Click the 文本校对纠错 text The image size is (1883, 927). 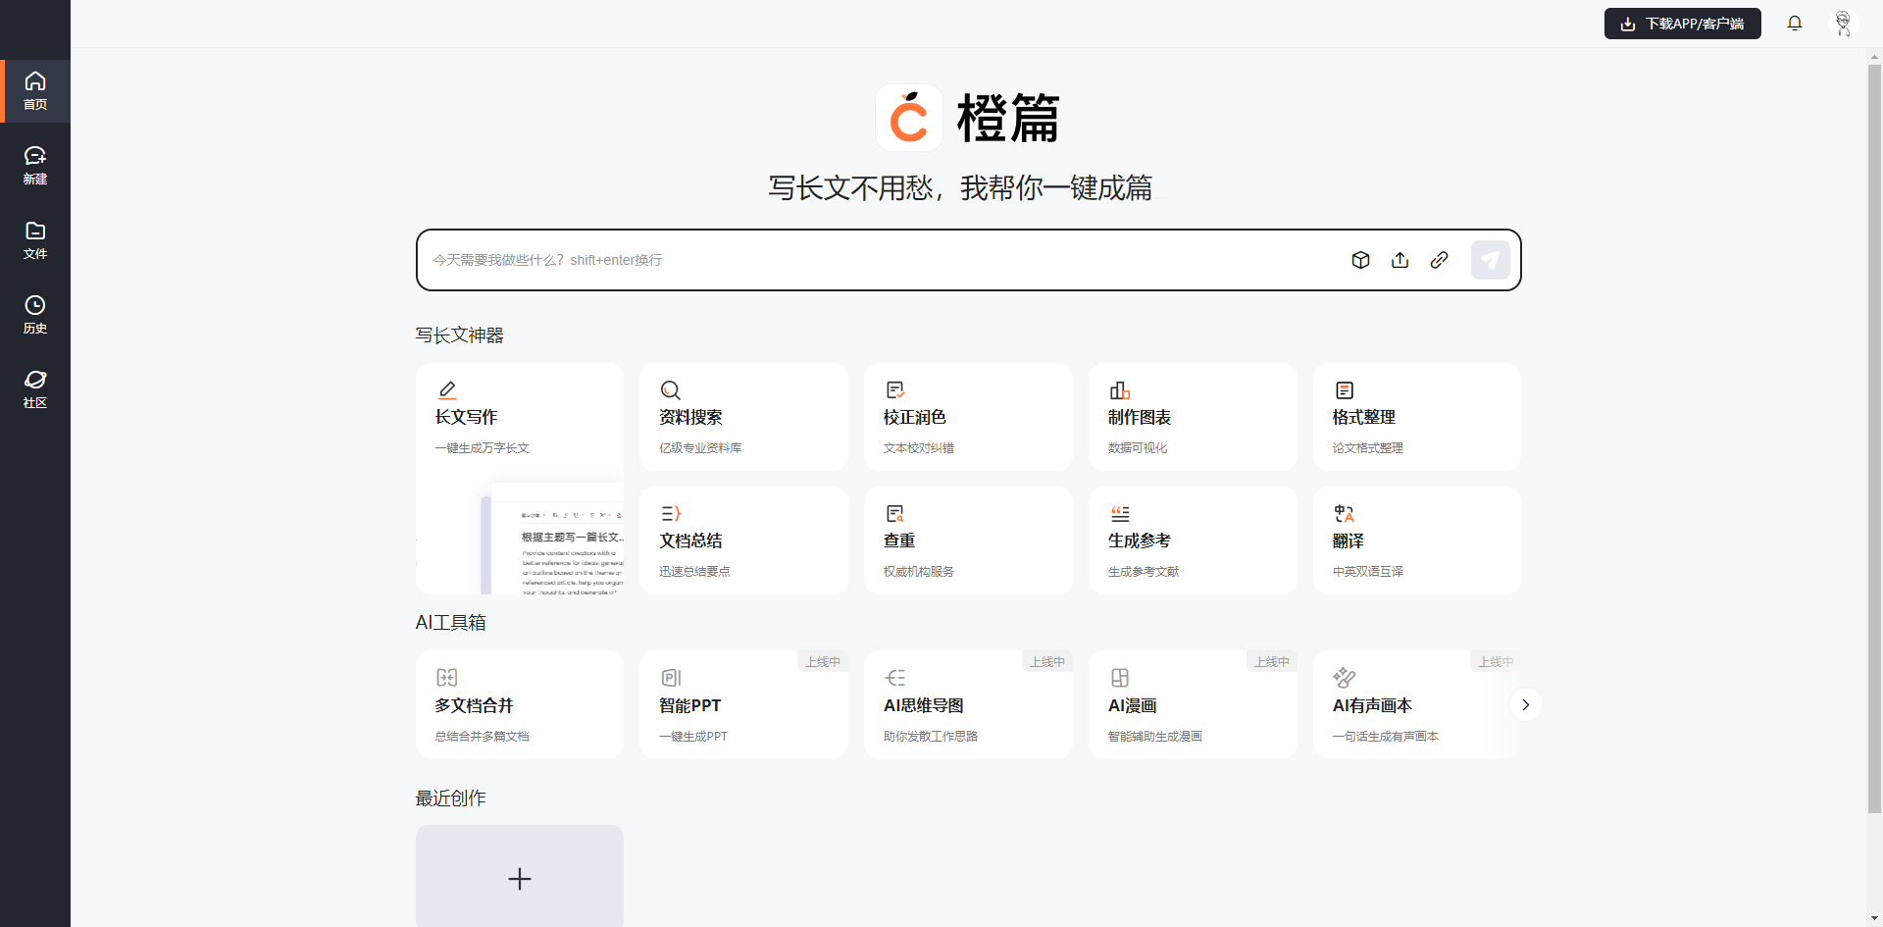919,448
